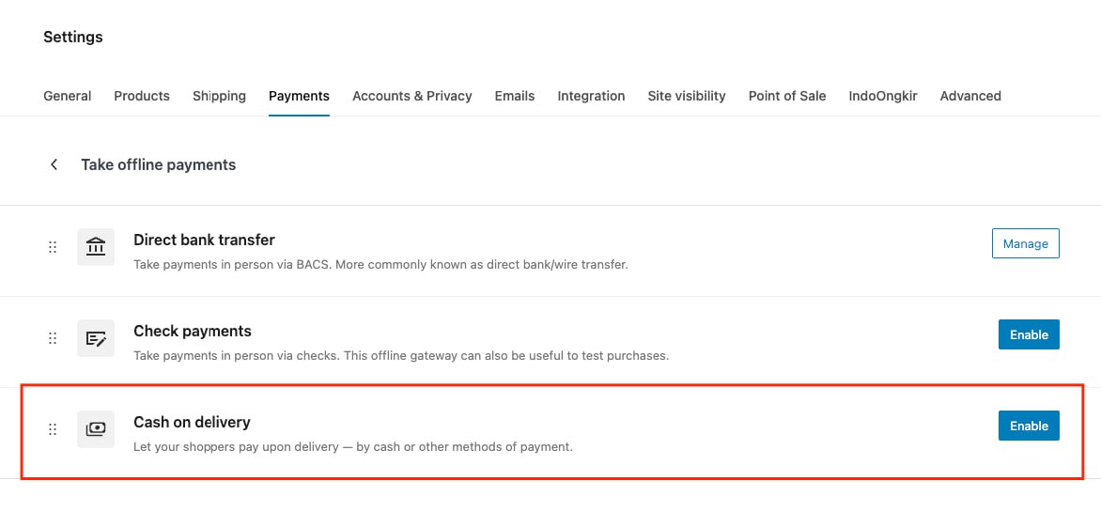Click drag handle beside Direct bank transfer
This screenshot has height=512, width=1101.
point(53,247)
